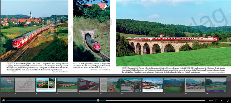Open page 9 thumbnail showing viaduct
The image size is (231, 103).
coord(67,85)
